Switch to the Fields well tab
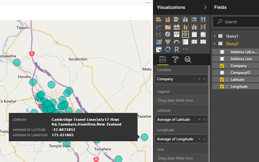Image resolution: width=259 pixels, height=162 pixels. click(x=163, y=59)
